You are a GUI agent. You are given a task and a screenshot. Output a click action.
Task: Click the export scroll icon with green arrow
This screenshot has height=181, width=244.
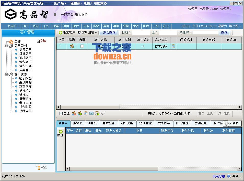pyautogui.click(x=97, y=113)
